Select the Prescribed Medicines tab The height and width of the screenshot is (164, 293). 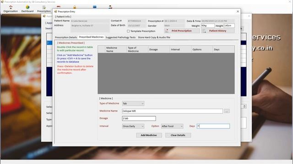(x=91, y=37)
